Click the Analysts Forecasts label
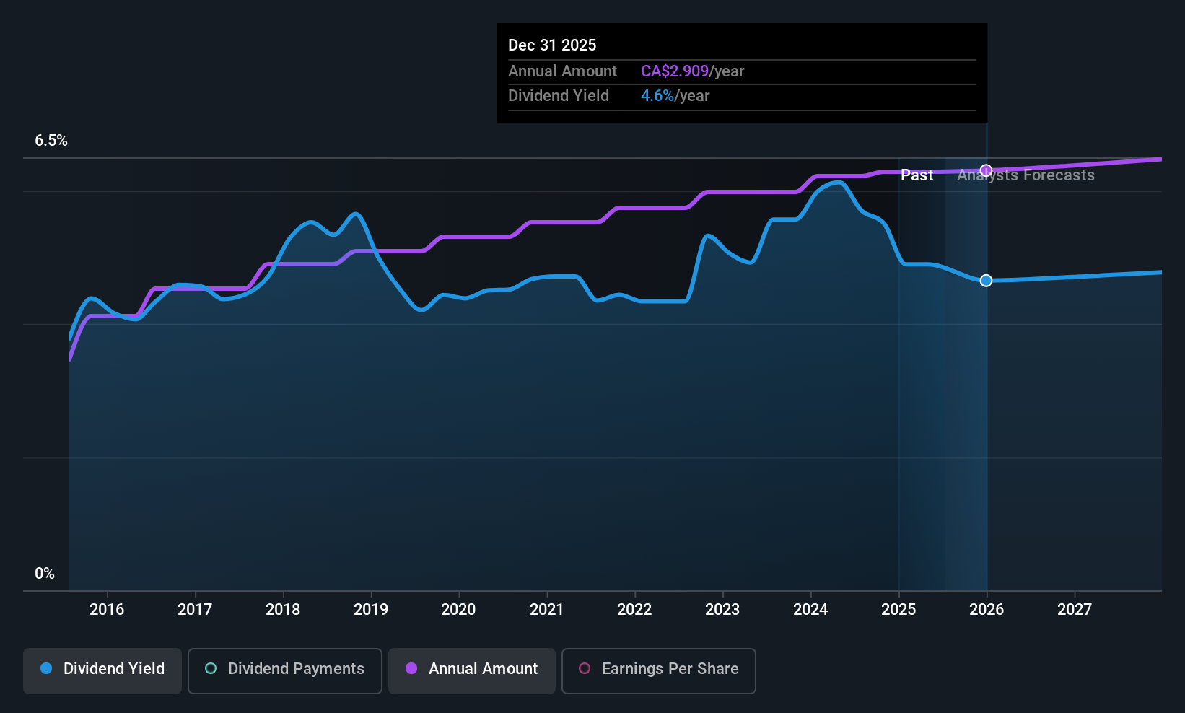The height and width of the screenshot is (713, 1185). (x=1026, y=175)
